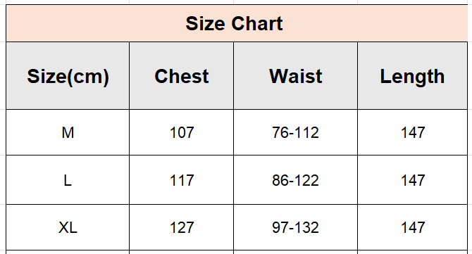Select the waist range 97-132

point(296,227)
